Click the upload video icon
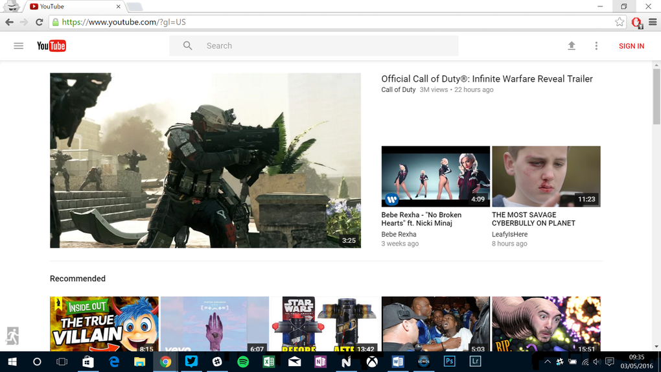 [572, 45]
